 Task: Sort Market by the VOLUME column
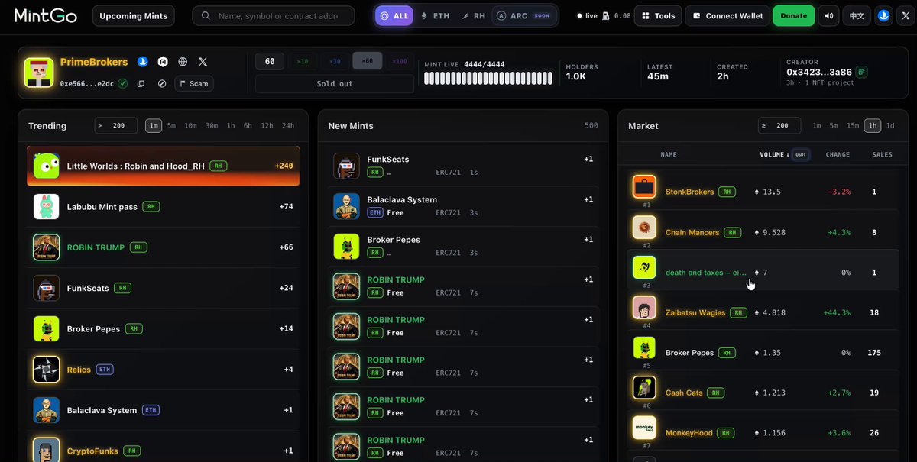pyautogui.click(x=774, y=154)
